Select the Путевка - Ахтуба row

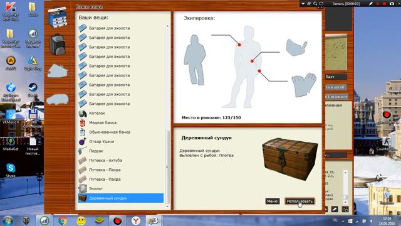(x=121, y=161)
